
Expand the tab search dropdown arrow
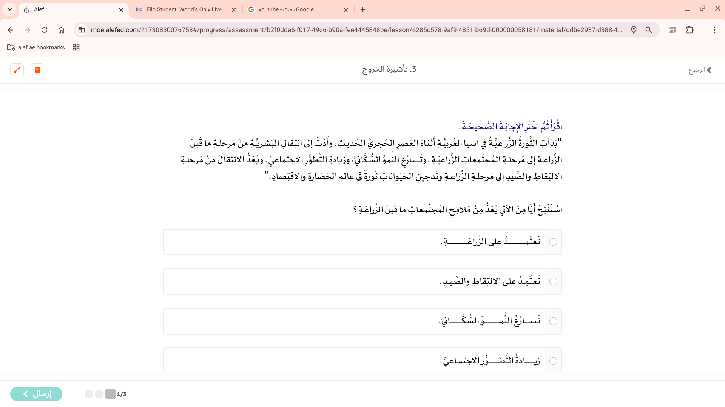point(10,9)
